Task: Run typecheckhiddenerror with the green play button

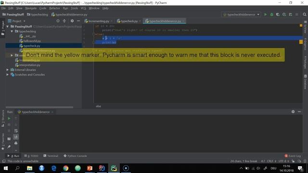Action: tap(265, 14)
